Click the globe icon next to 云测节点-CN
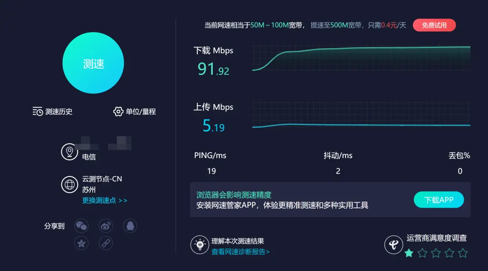The width and height of the screenshot is (488, 271). 69,185
